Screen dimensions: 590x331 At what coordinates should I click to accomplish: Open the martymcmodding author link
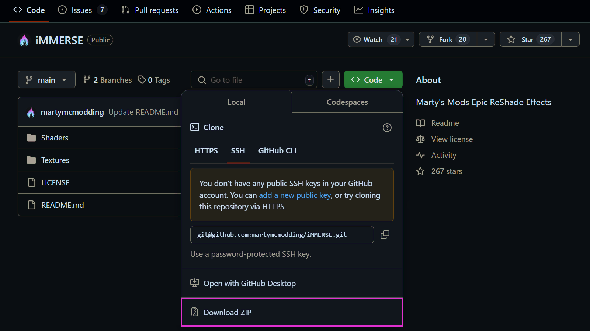[72, 112]
